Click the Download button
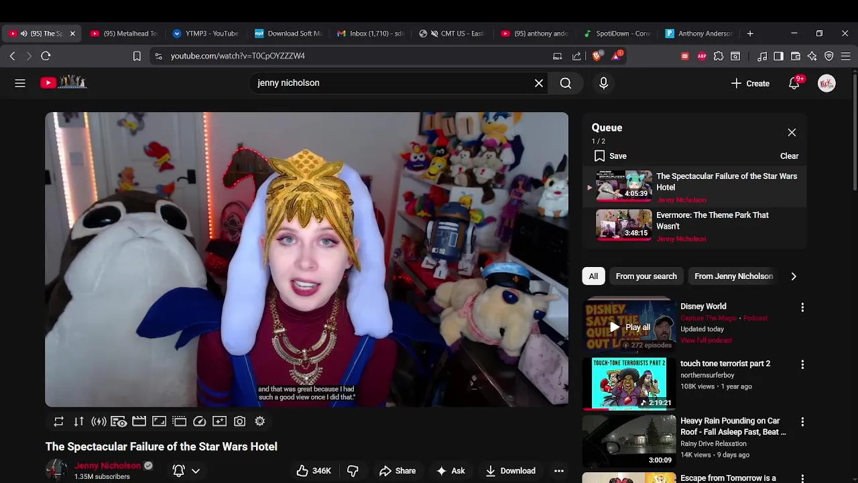858x483 pixels. coord(511,471)
